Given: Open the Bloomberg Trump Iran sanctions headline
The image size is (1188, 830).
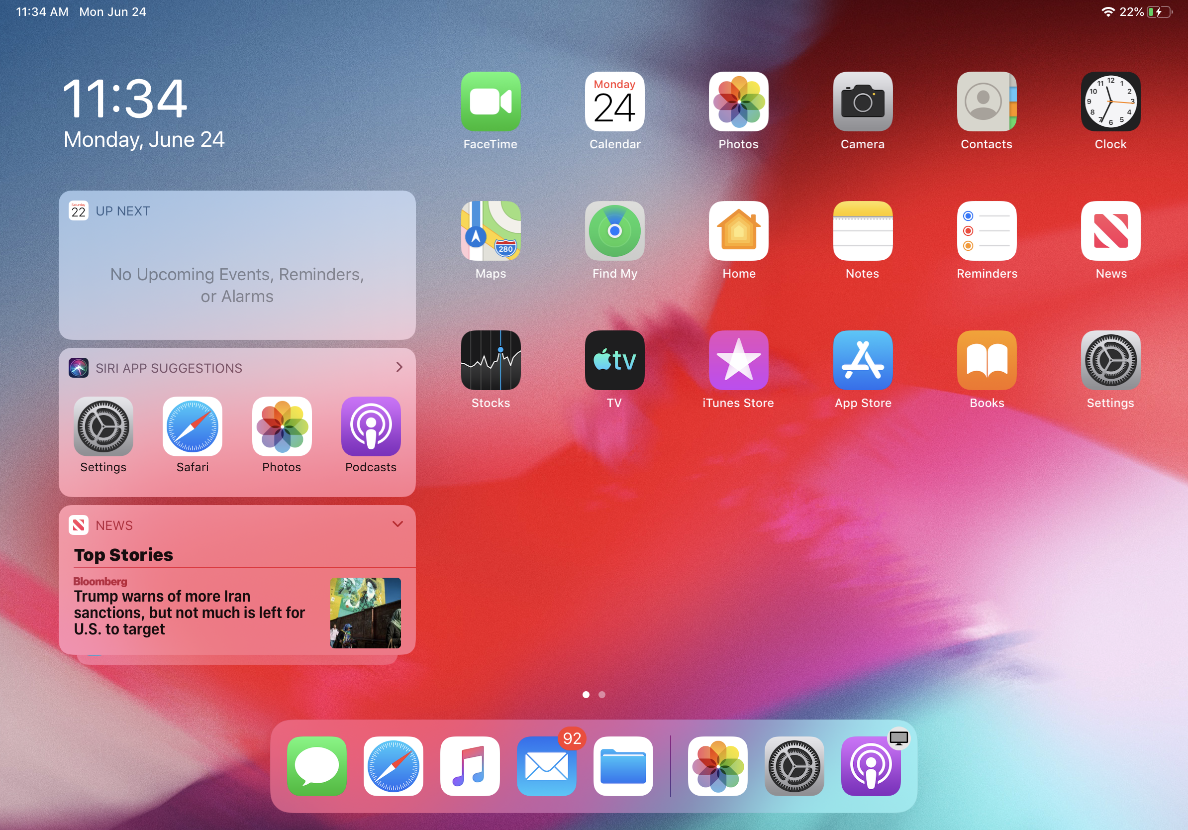Looking at the screenshot, I should coord(189,612).
